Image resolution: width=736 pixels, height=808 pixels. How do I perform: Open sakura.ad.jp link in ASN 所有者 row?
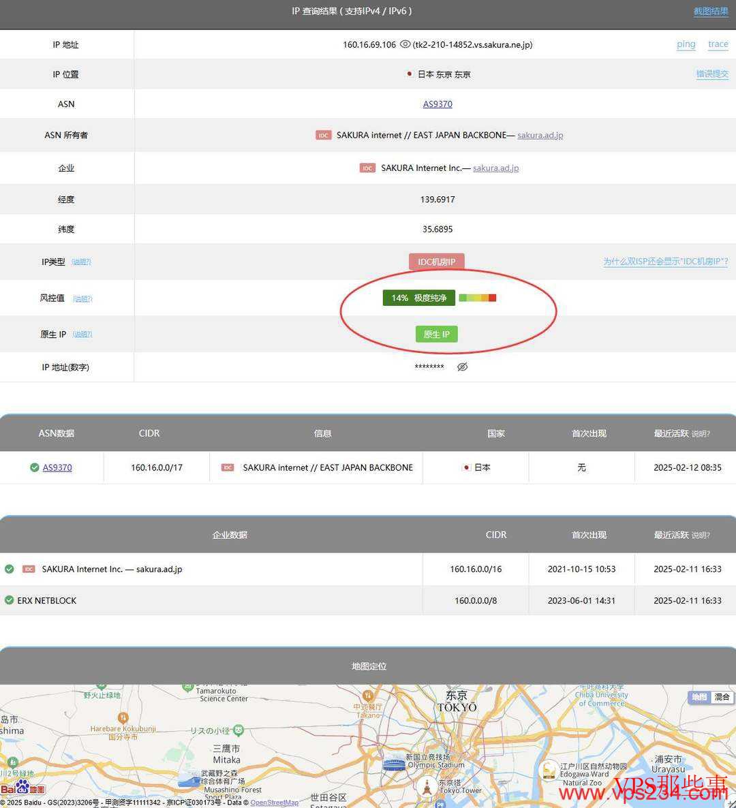tap(540, 135)
